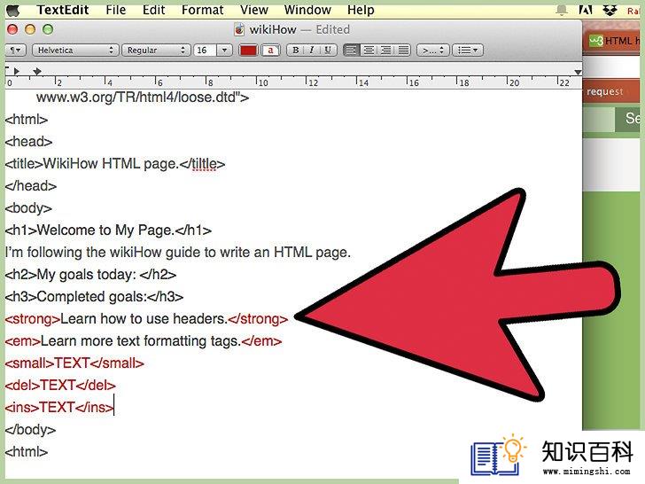Screen dimensions: 645x484
Task: Click the W3 HTML tab in browser window
Action: pyautogui.click(x=613, y=41)
